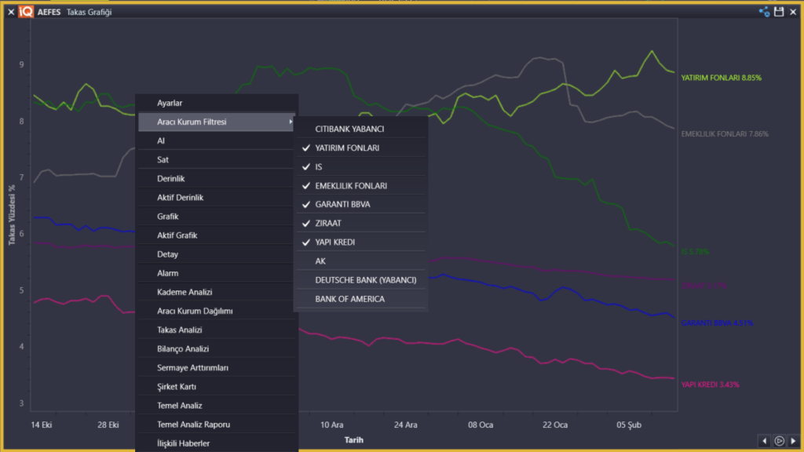Viewport: 804px width, 452px height.
Task: Open Ayarlar from the context menu
Action: 170,103
